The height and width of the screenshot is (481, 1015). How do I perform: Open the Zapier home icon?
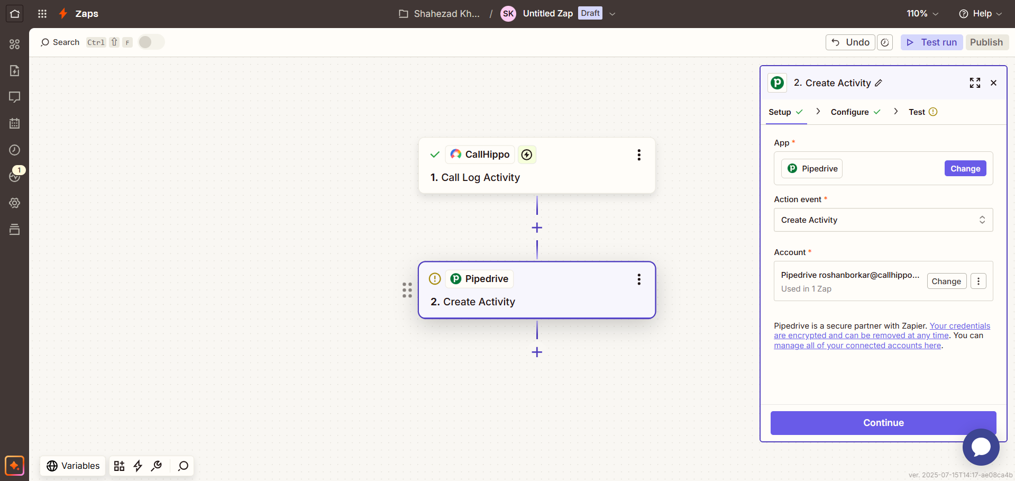pos(14,14)
